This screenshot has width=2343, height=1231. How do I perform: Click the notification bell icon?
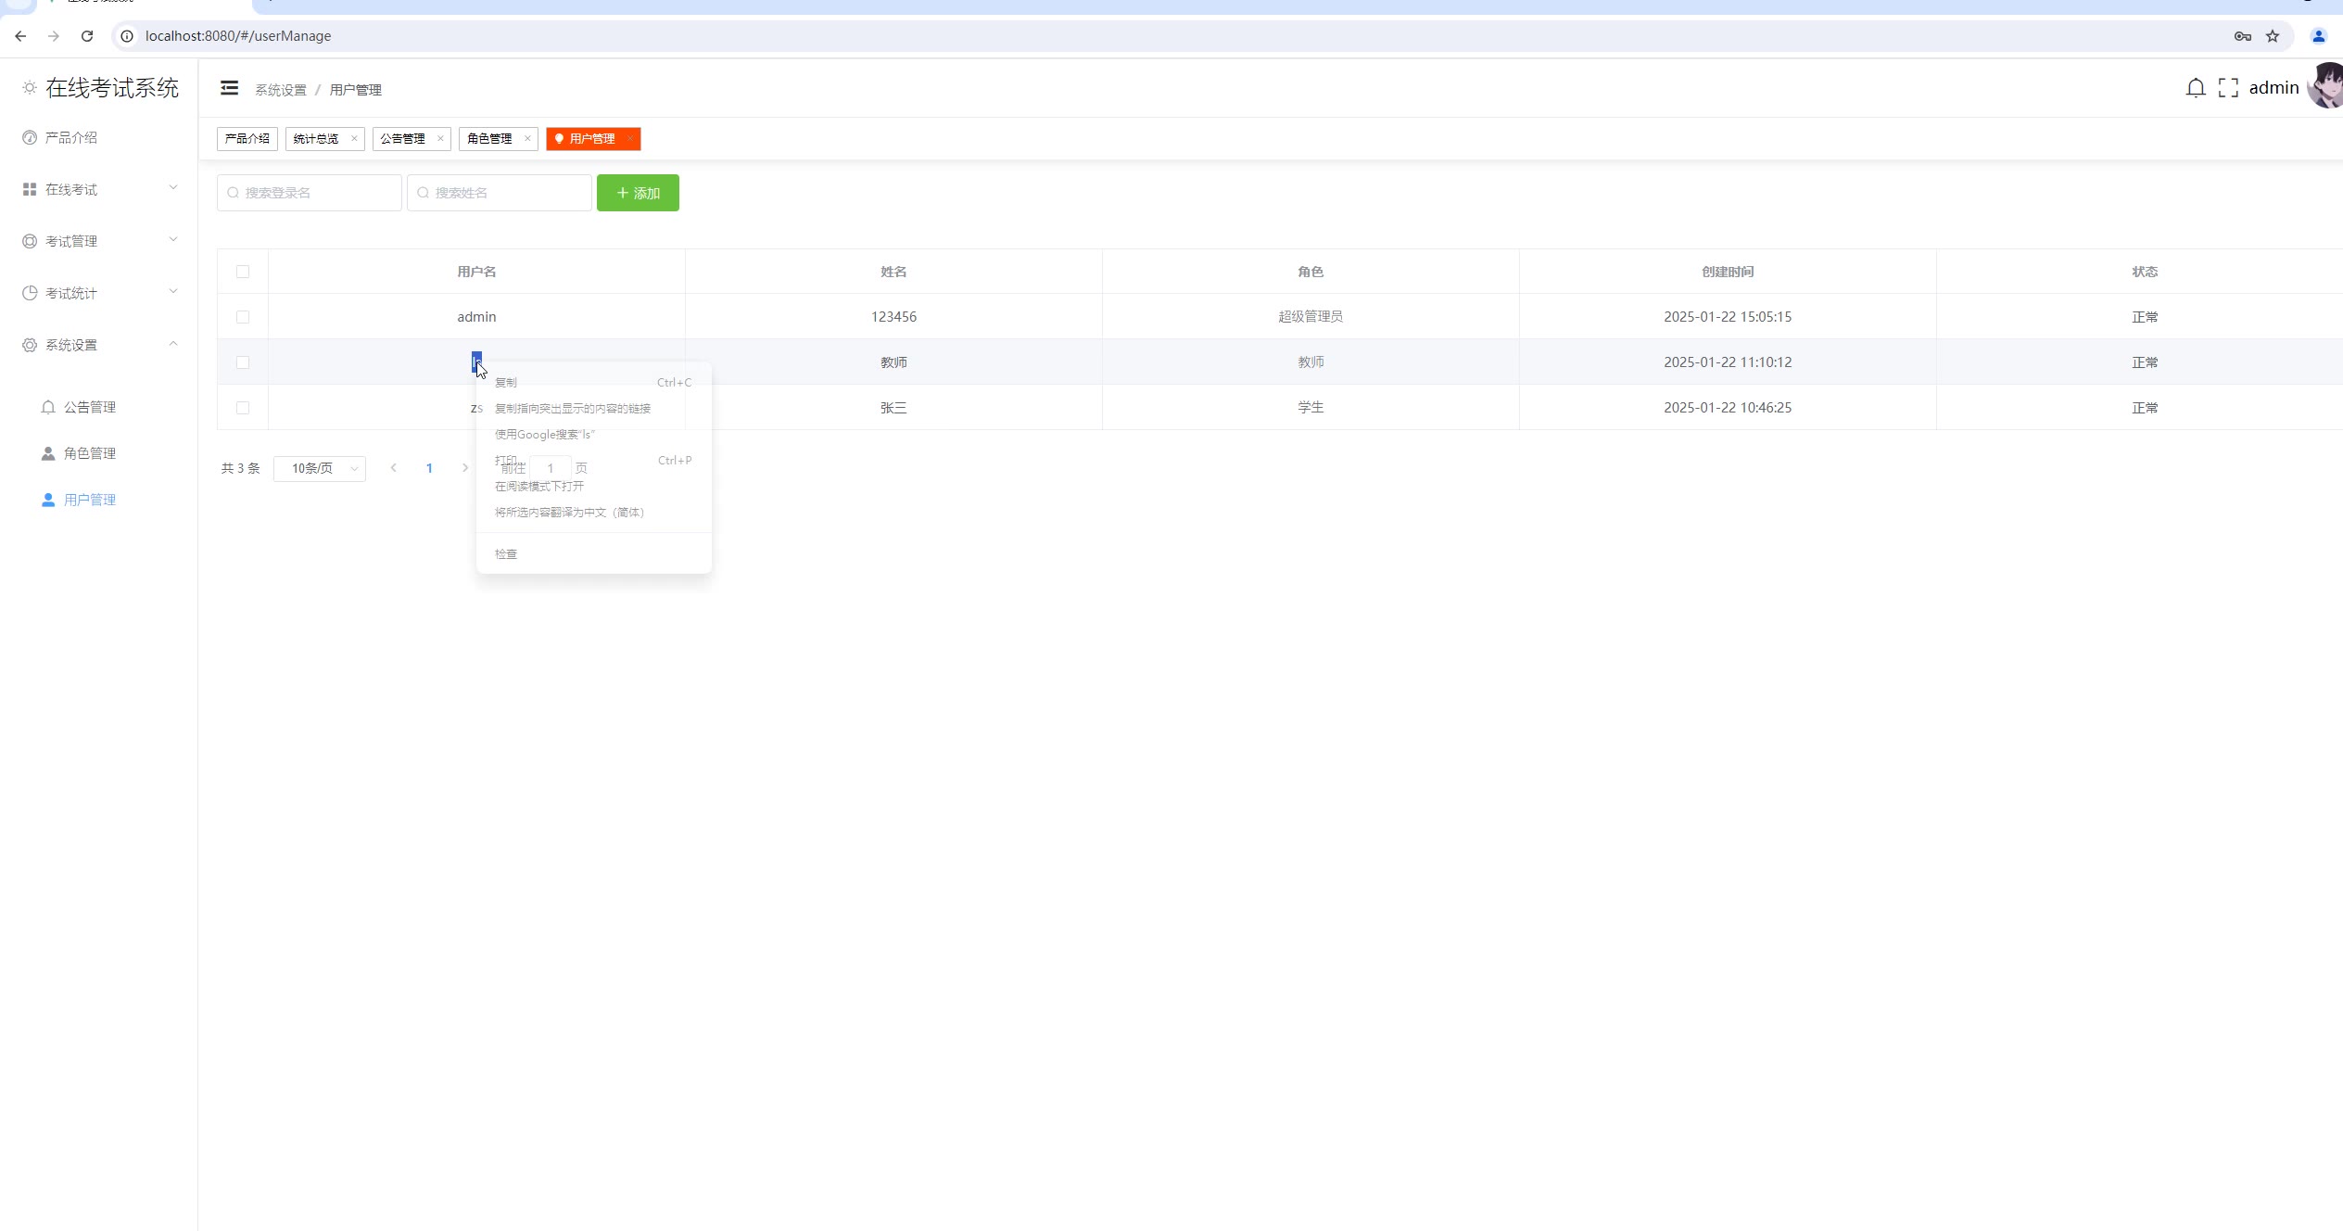pos(2195,88)
